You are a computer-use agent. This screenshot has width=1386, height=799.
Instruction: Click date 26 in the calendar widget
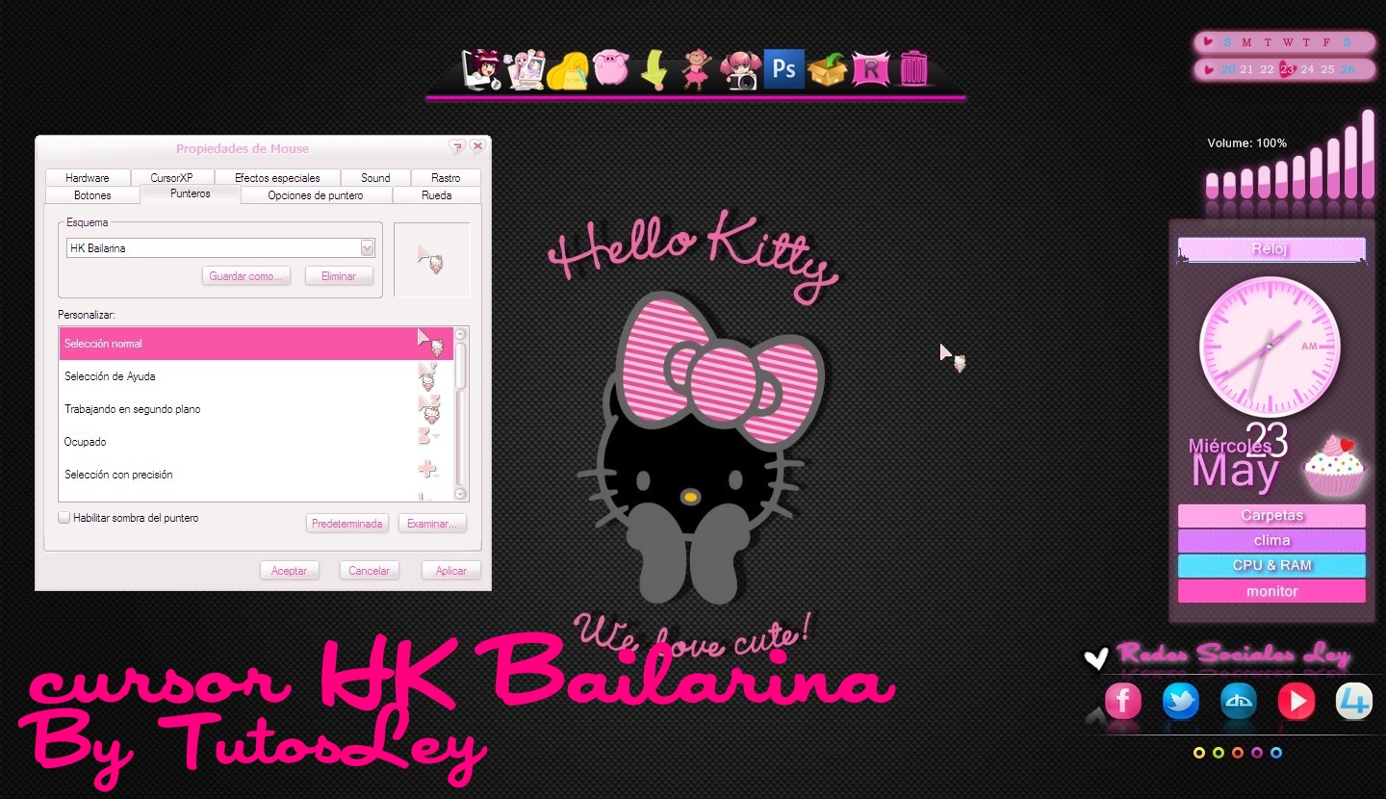coord(1347,69)
